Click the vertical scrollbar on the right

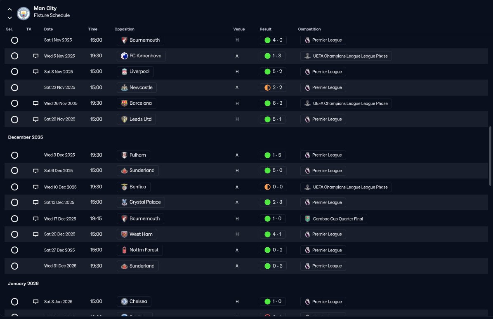pos(491,156)
